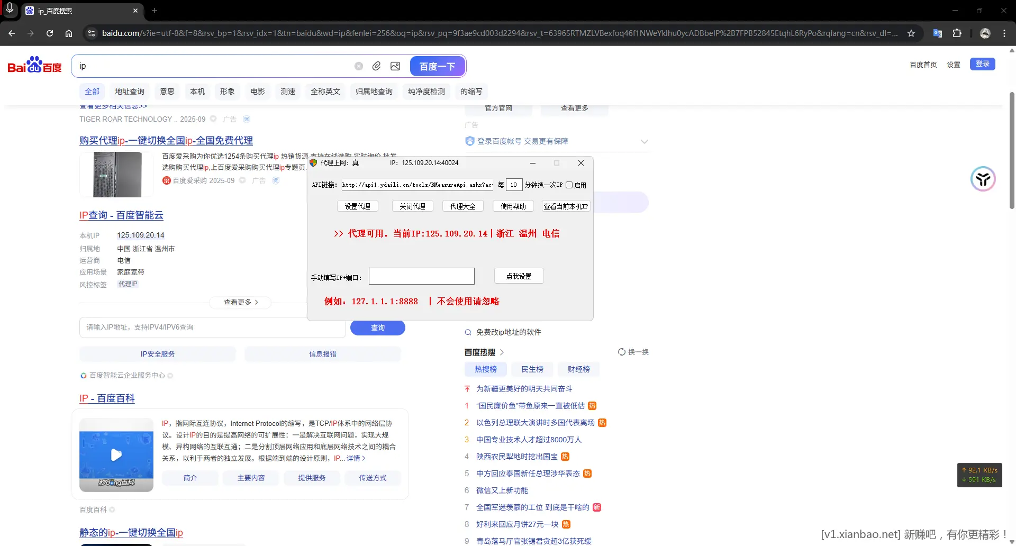Image resolution: width=1016 pixels, height=546 pixels.
Task: Switch to 热搜榜 tab
Action: tap(486, 369)
